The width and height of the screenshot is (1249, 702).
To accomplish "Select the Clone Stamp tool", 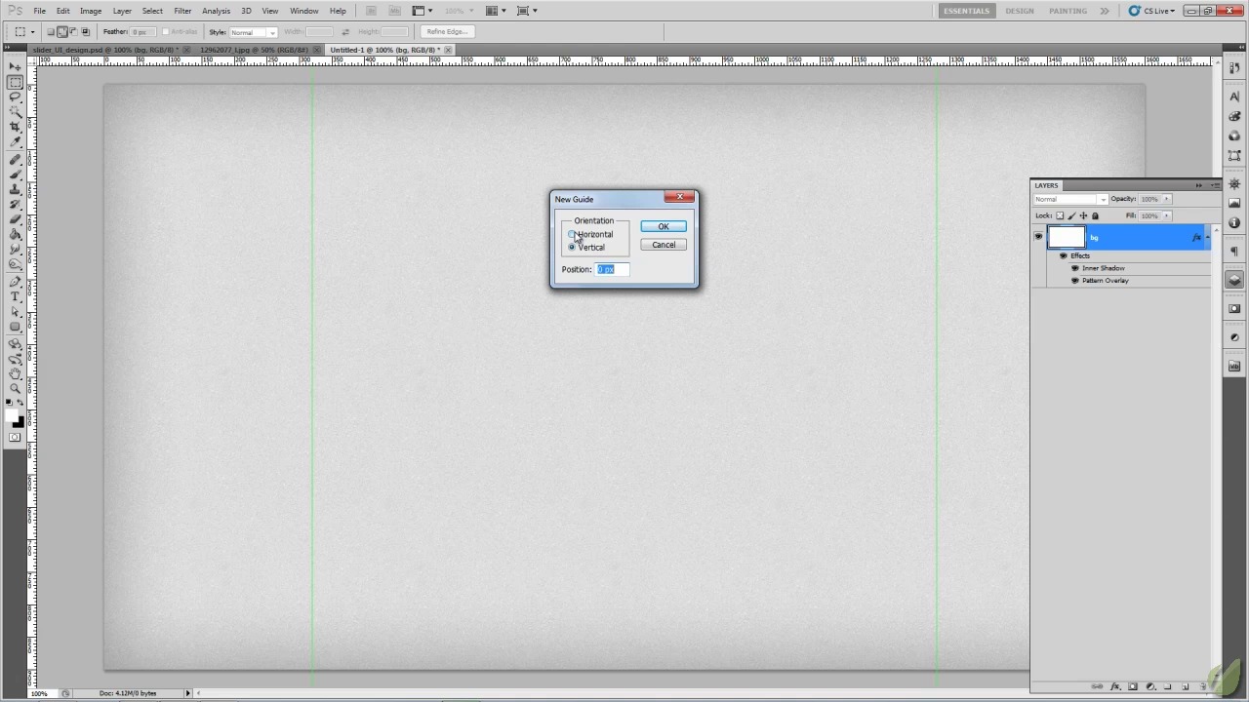I will [x=15, y=189].
